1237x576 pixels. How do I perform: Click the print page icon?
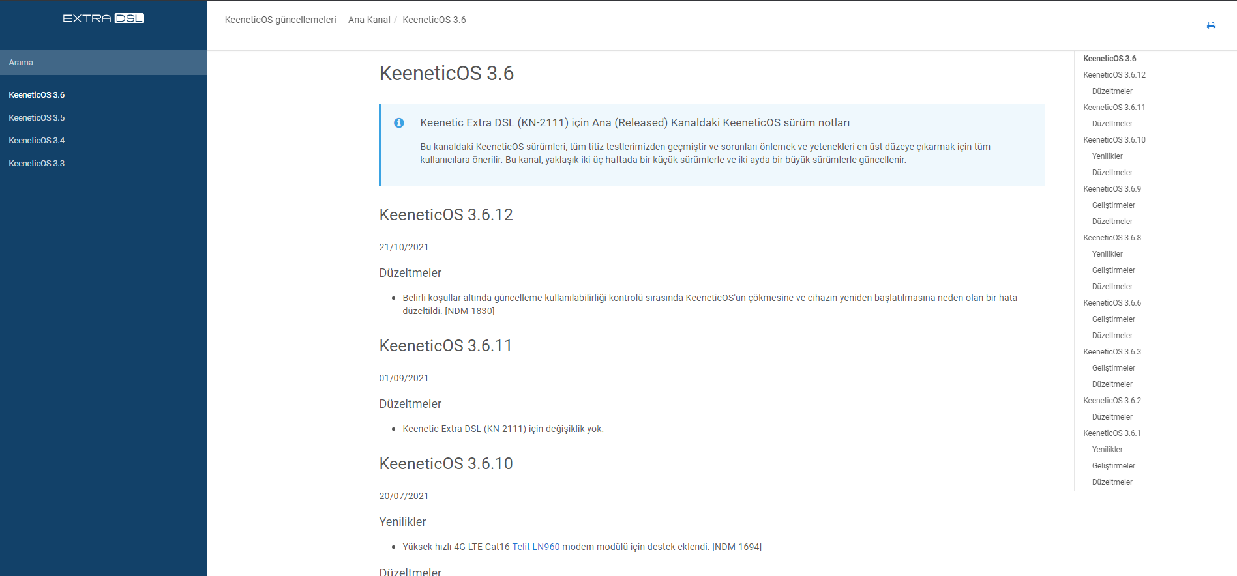point(1211,25)
